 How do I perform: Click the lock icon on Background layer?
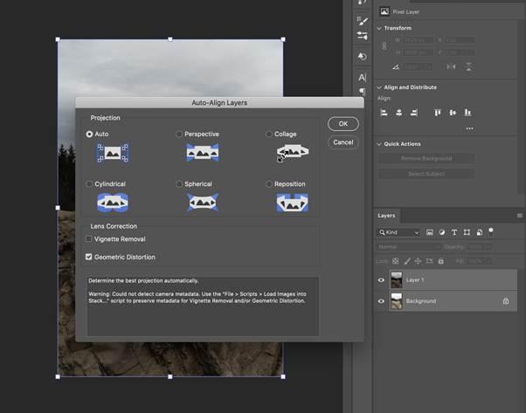click(506, 301)
